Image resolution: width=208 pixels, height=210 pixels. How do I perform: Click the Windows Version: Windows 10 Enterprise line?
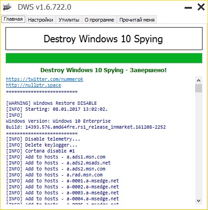coord(58,121)
